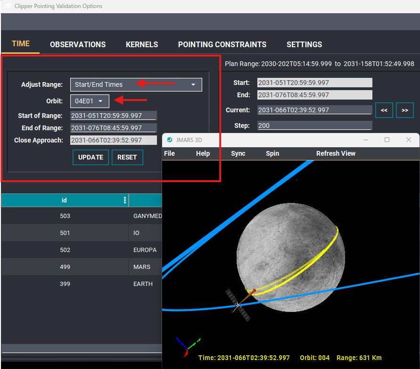Select the 503 id cell
The height and width of the screenshot is (369, 420).
65,216
